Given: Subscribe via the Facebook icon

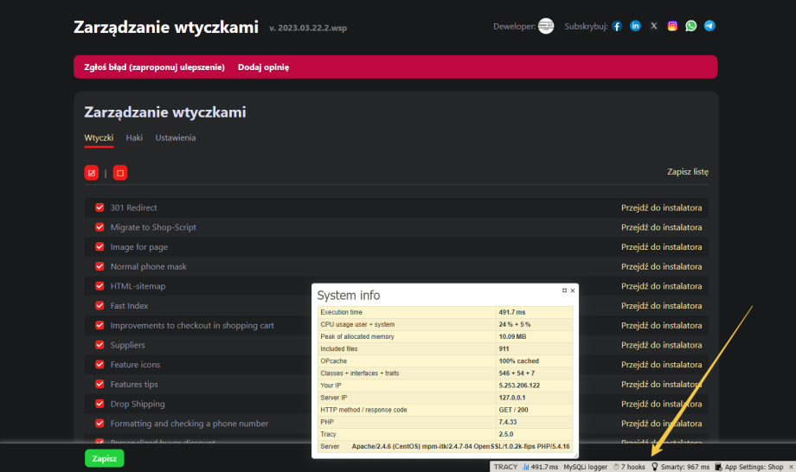Looking at the screenshot, I should click(x=617, y=26).
